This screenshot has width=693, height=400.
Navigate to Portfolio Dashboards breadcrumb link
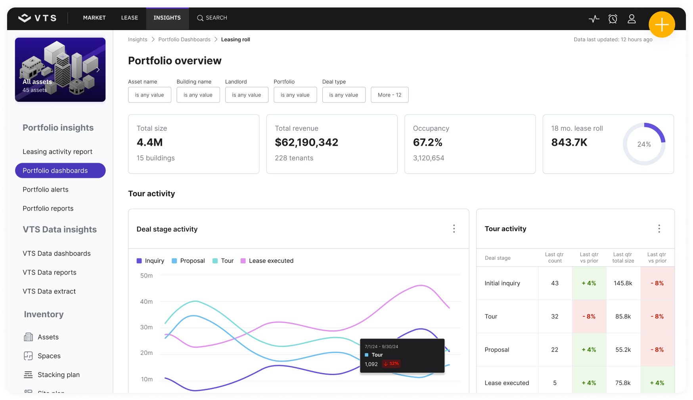(184, 39)
